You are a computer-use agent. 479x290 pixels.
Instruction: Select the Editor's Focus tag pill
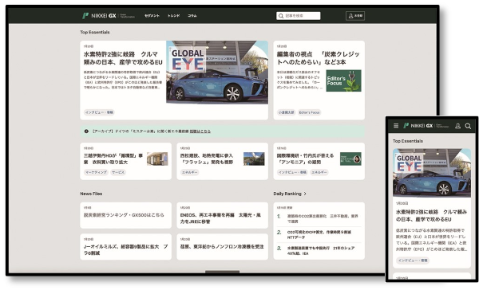309,112
